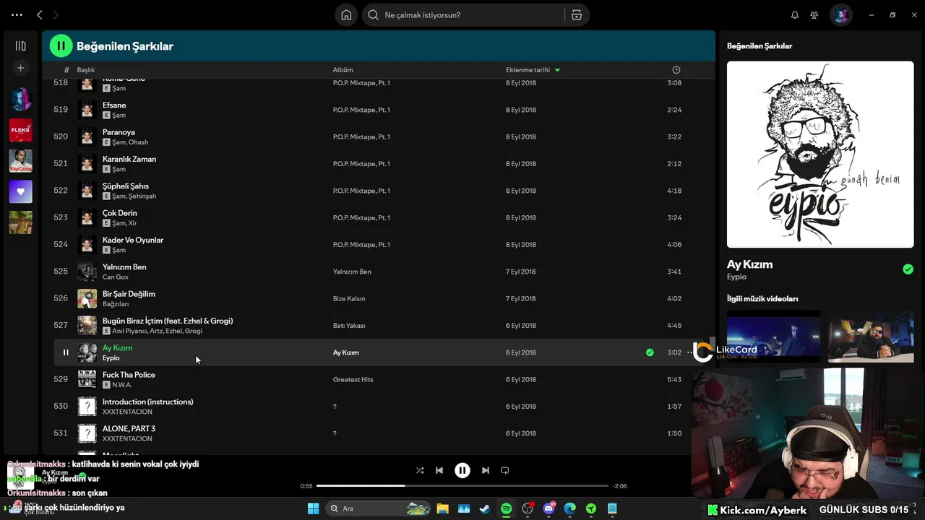Open the user profile avatar
Image resolution: width=925 pixels, height=520 pixels.
click(841, 14)
